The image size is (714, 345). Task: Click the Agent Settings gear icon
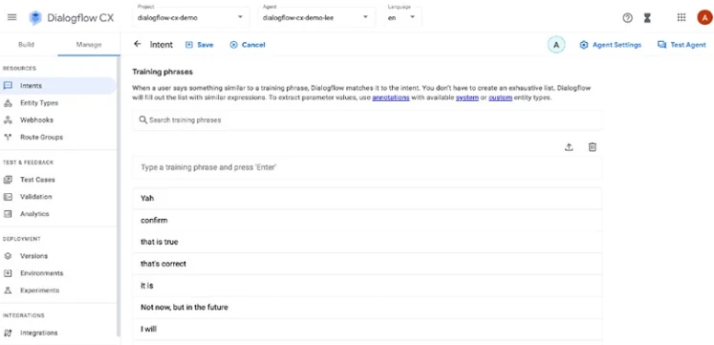pyautogui.click(x=584, y=45)
